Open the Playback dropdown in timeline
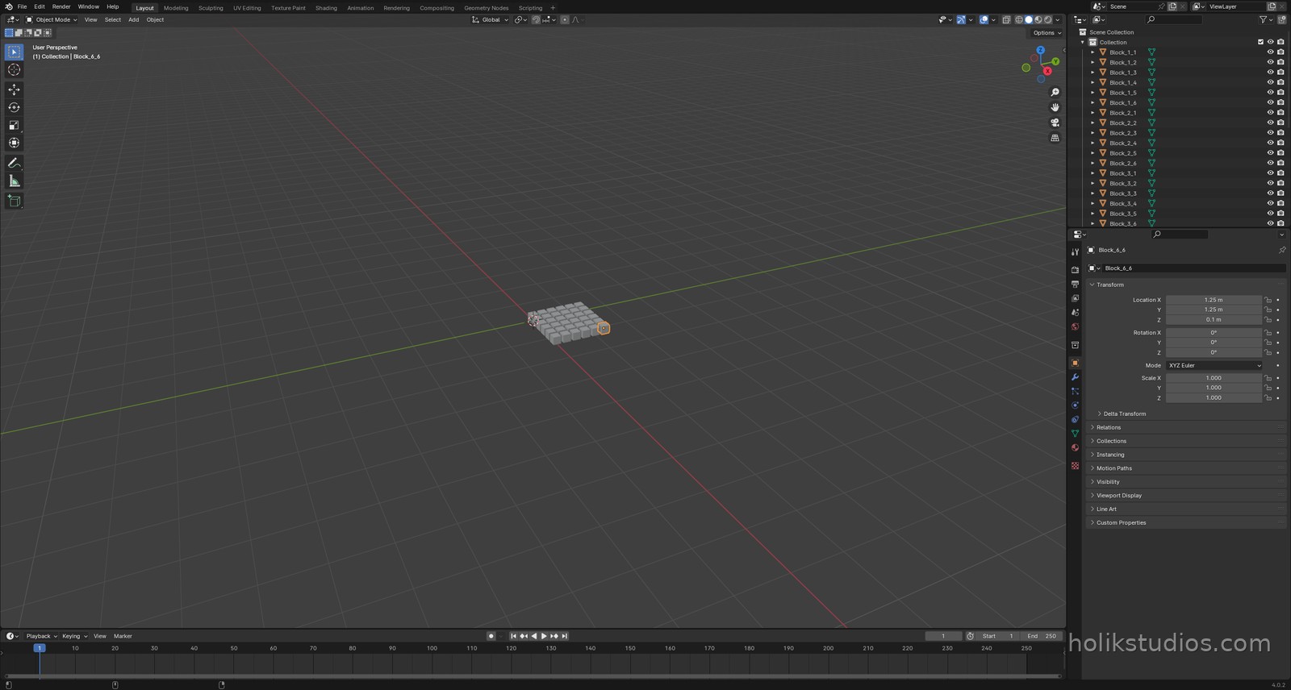Viewport: 1291px width, 690px height. [x=41, y=636]
